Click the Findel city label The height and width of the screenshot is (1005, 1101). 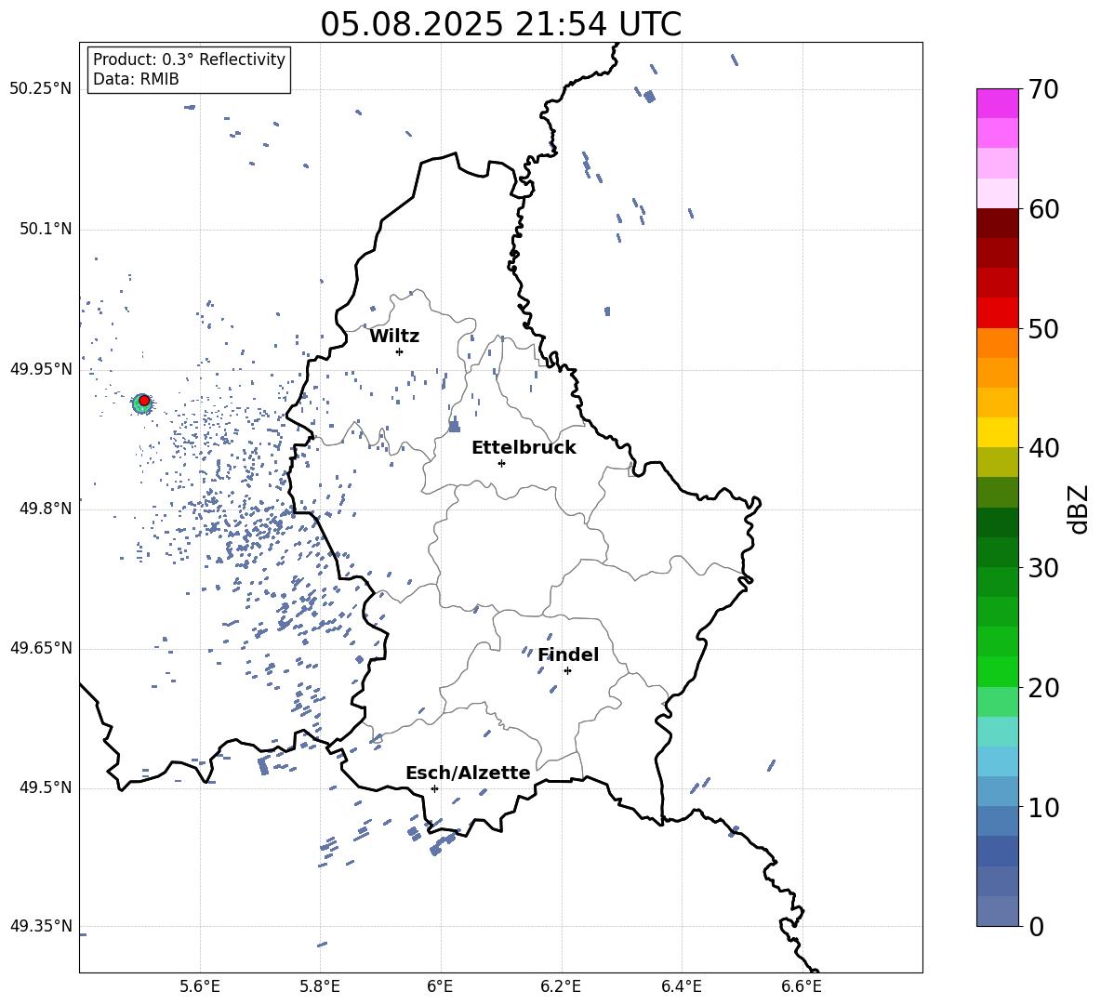568,655
